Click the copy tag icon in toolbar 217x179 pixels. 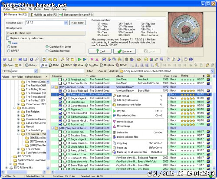point(168,60)
